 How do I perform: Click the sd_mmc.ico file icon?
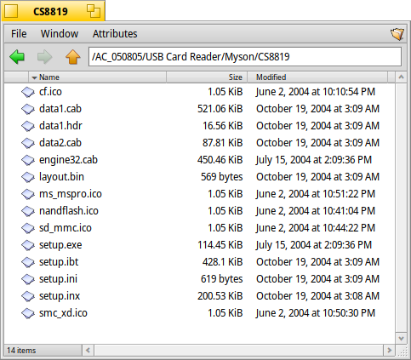[x=28, y=228]
